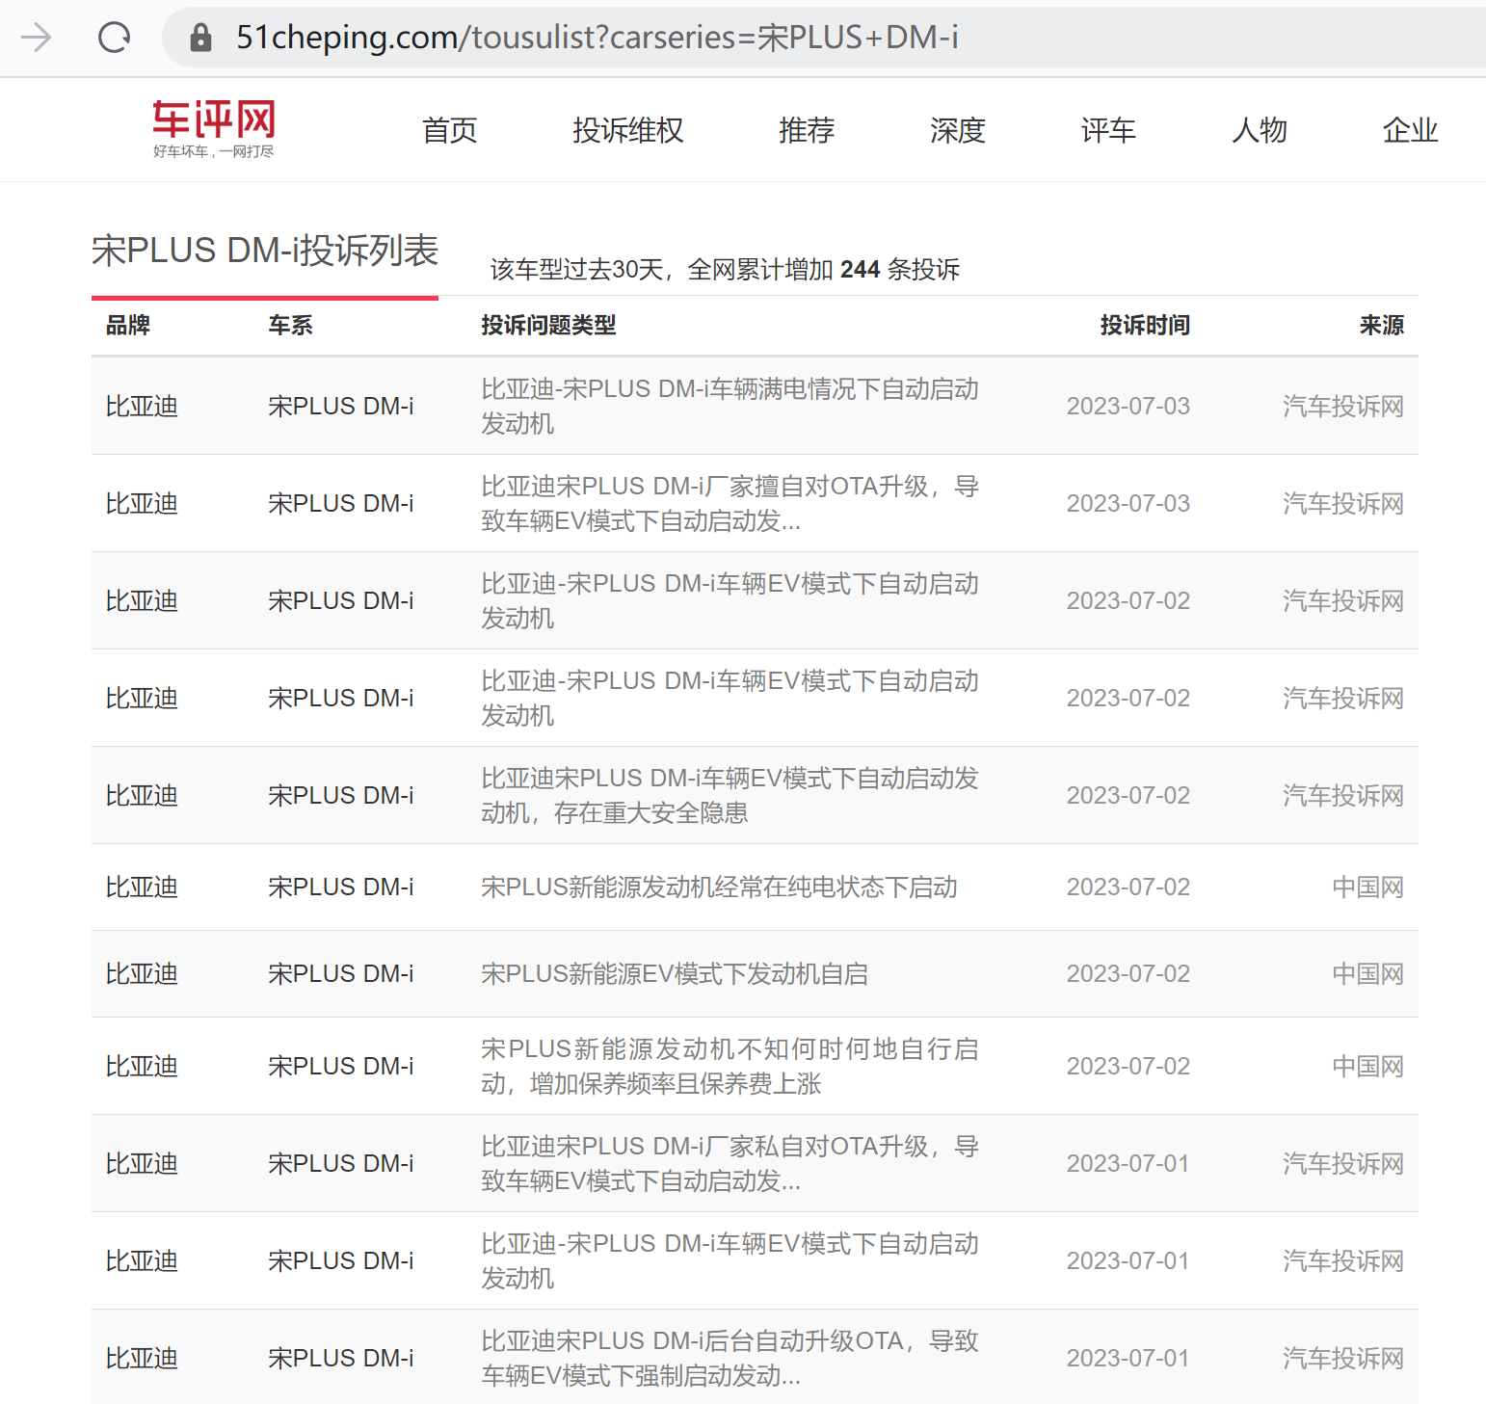The image size is (1486, 1404).
Task: Click the 来源 column header
Action: (x=1381, y=326)
